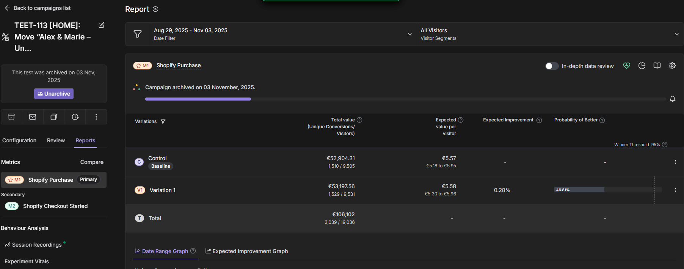Open the vertical three-dot menu in sidebar toolbar
Screen dimensions: 684x269
[x=96, y=117]
